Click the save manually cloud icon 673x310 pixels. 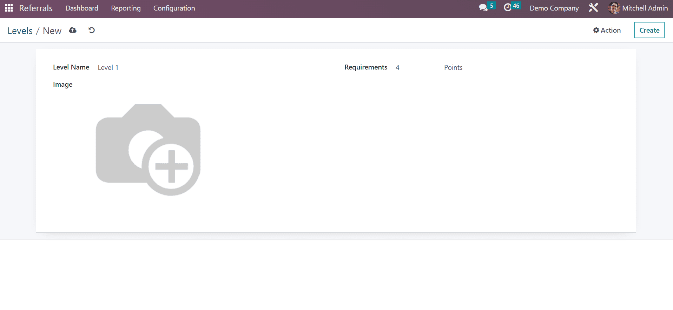click(73, 30)
